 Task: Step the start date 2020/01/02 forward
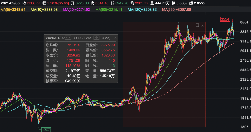[x=70, y=38]
